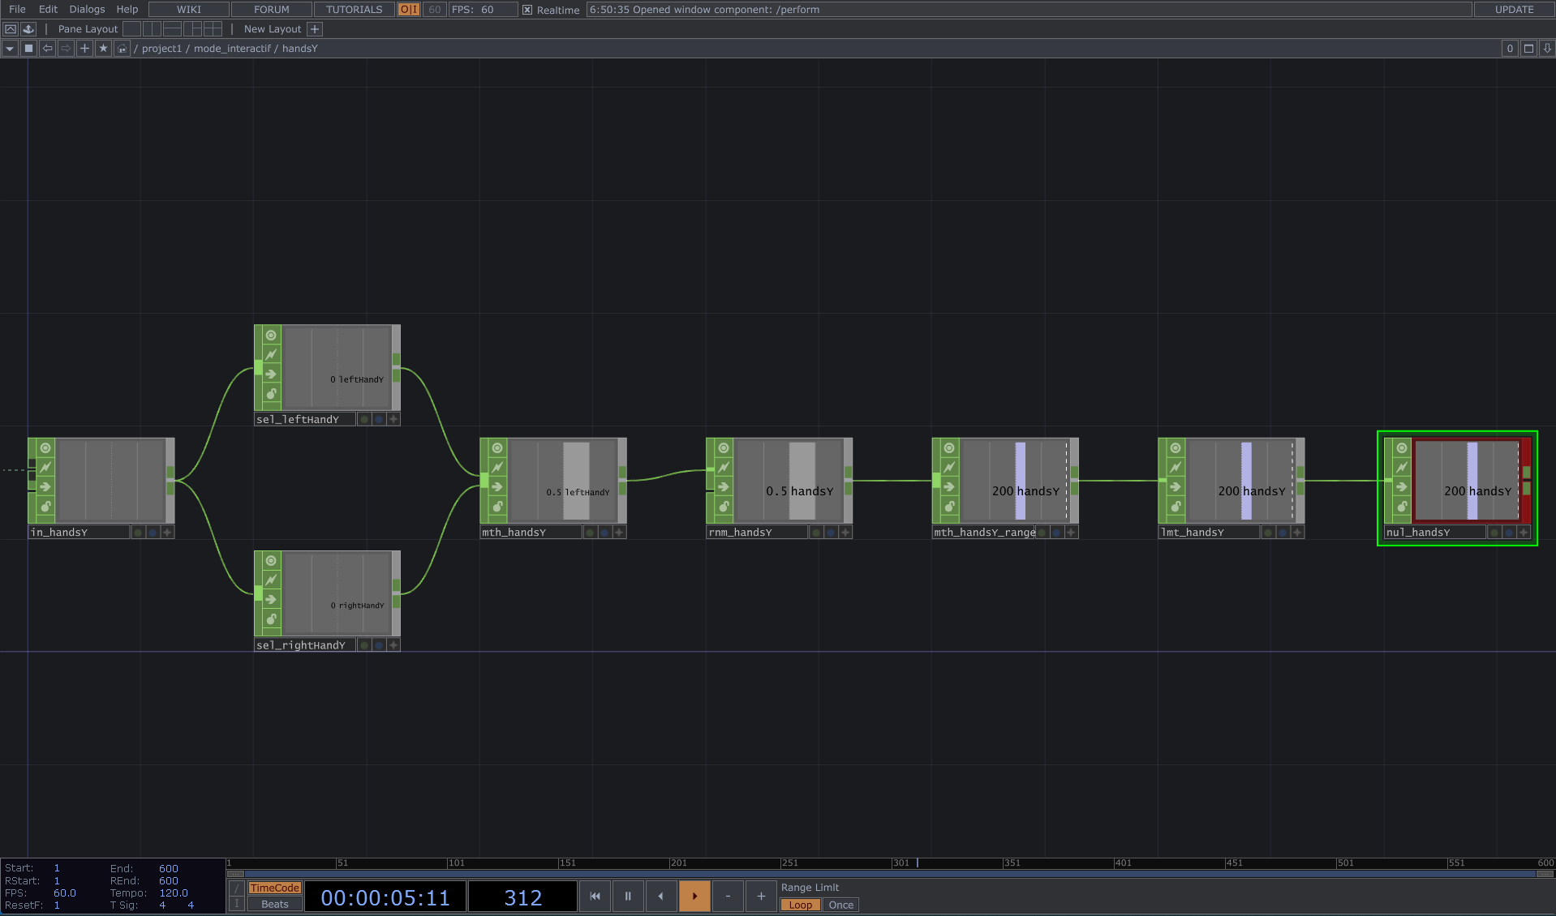Image resolution: width=1556 pixels, height=916 pixels.
Task: Toggle the Realtime checkbox
Action: (527, 10)
